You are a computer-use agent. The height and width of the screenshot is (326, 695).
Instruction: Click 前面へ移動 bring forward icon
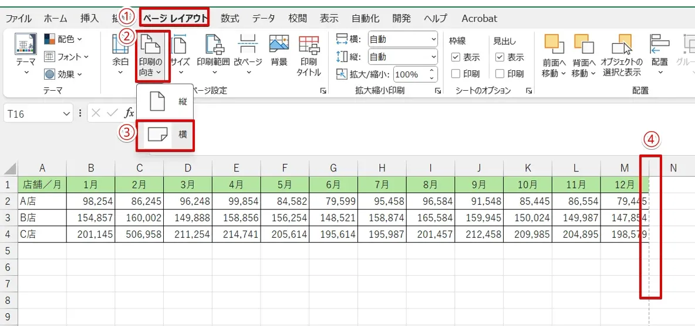click(554, 44)
